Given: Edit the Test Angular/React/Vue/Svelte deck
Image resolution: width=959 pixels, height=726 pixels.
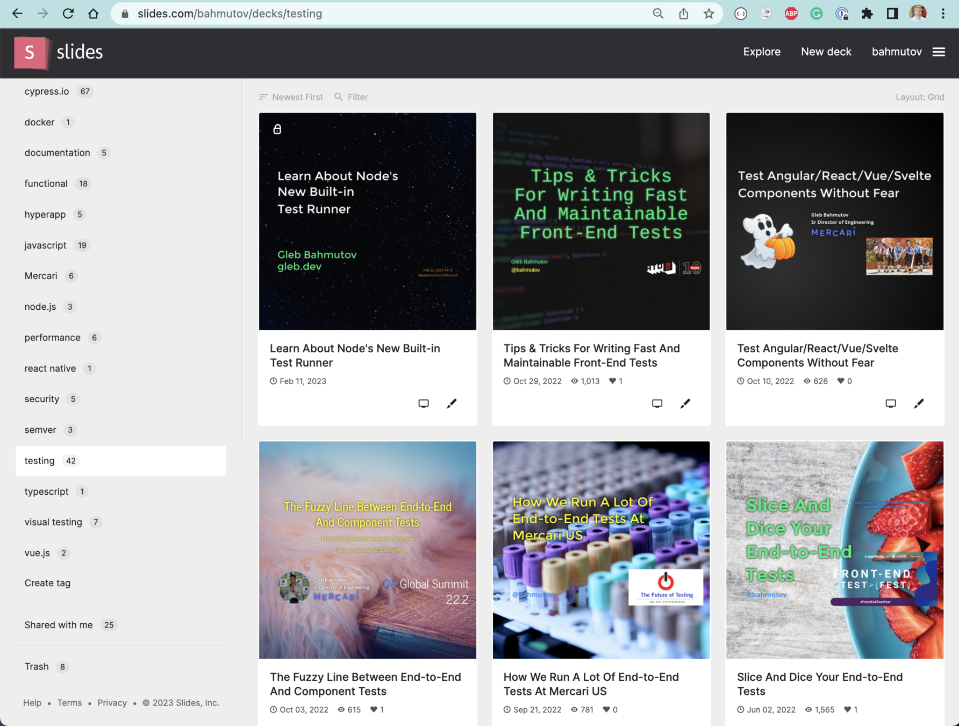Looking at the screenshot, I should pyautogui.click(x=919, y=403).
